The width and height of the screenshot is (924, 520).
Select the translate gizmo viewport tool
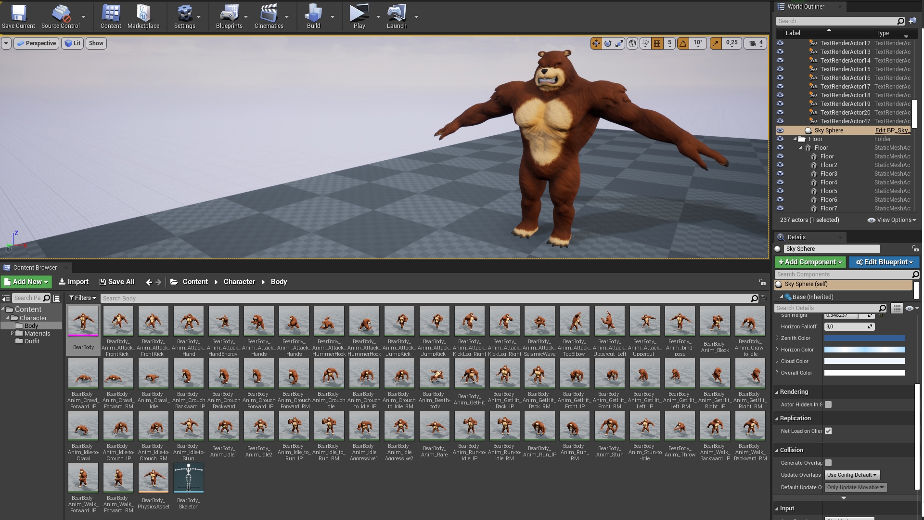click(596, 43)
